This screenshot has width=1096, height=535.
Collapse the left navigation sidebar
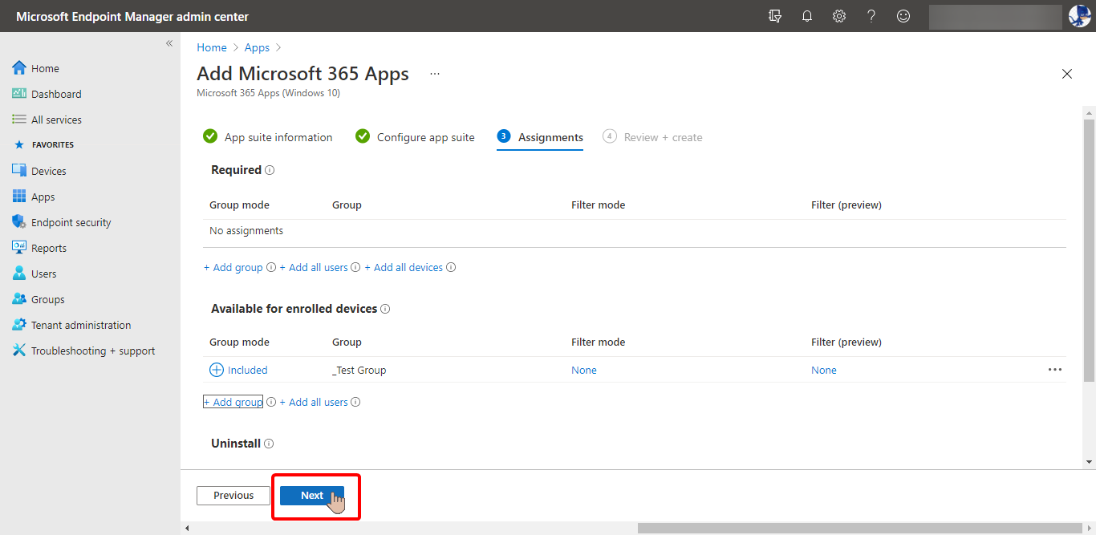[169, 43]
